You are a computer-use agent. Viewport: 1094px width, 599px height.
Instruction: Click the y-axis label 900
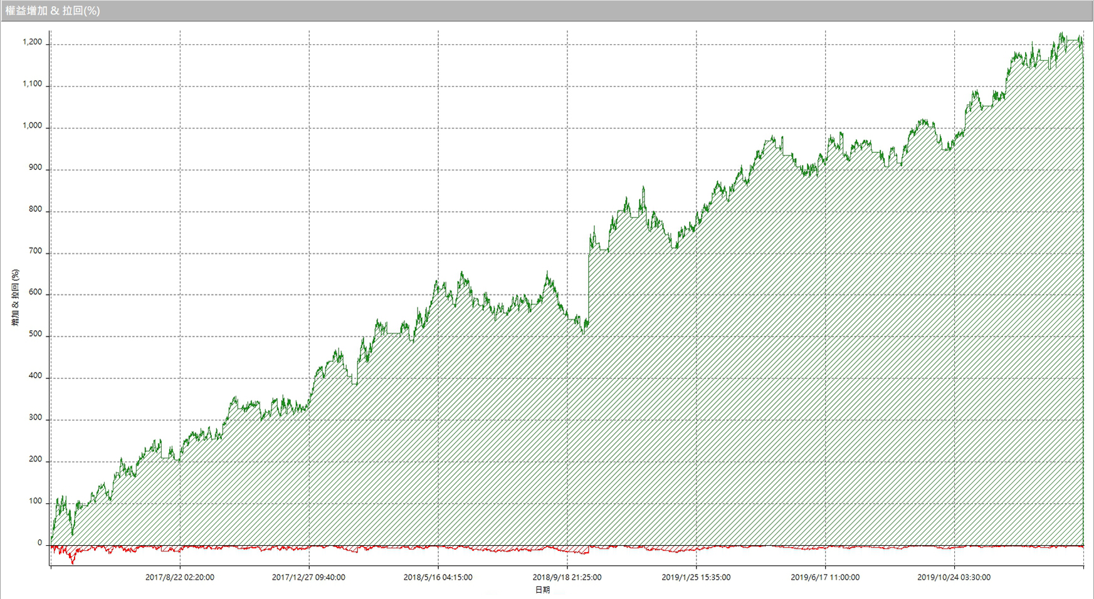[35, 168]
